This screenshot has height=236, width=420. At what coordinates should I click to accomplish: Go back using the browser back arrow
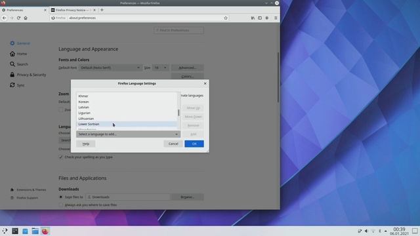tap(5, 18)
